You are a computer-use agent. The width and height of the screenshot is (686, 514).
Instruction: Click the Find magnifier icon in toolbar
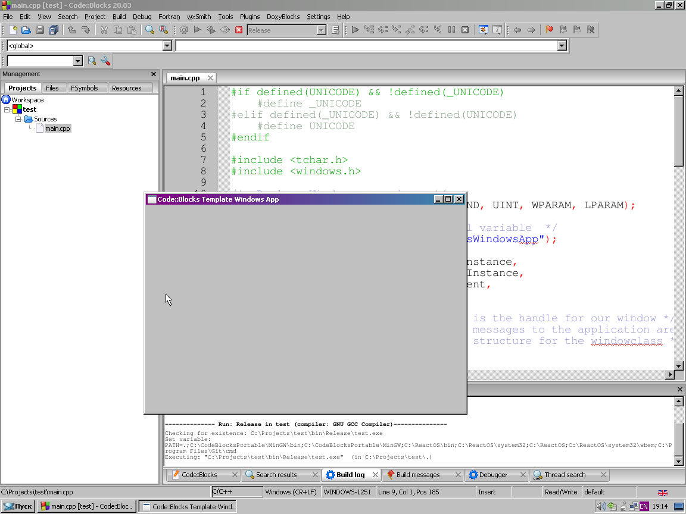pyautogui.click(x=149, y=30)
